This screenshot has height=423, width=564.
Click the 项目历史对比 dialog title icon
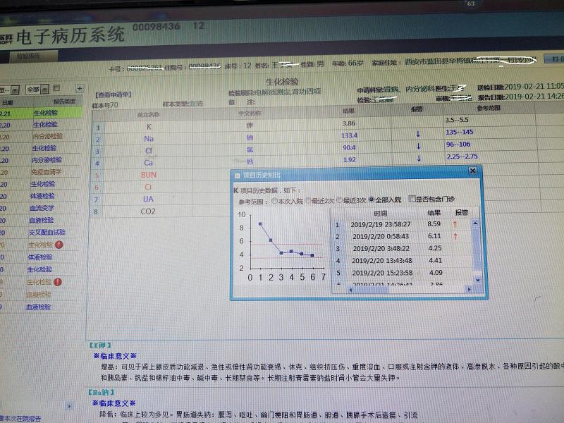tap(237, 176)
